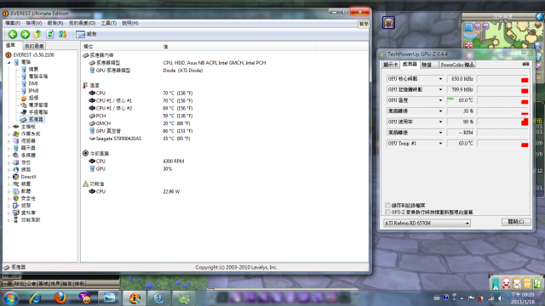Image resolution: width=545 pixels, height=306 pixels.
Task: Open the PowerColor giveaway tab in GPU-Z
Action: pos(457,65)
